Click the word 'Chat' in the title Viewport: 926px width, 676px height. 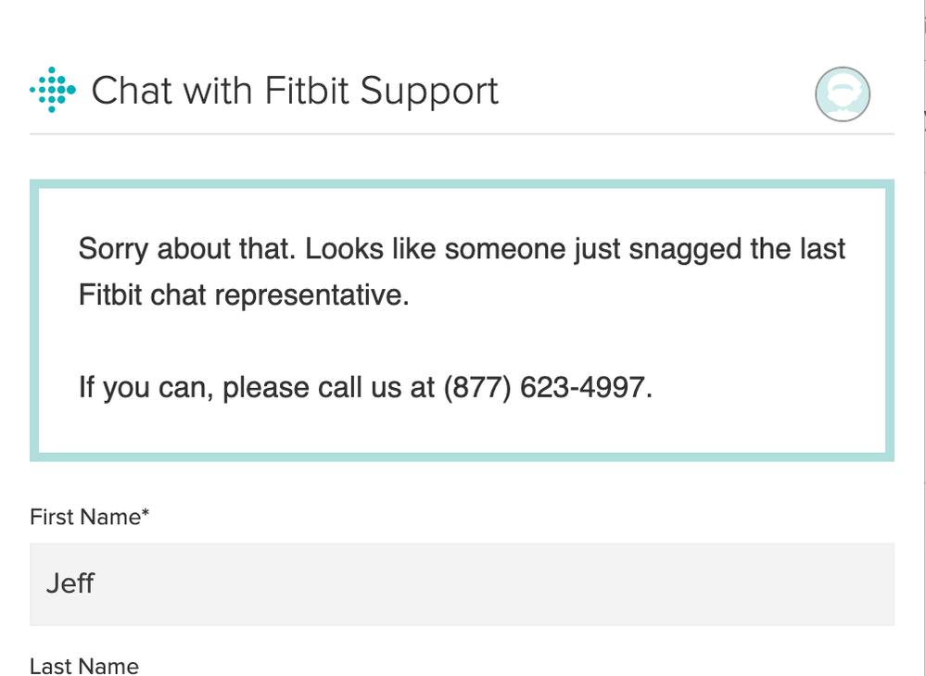click(x=132, y=91)
